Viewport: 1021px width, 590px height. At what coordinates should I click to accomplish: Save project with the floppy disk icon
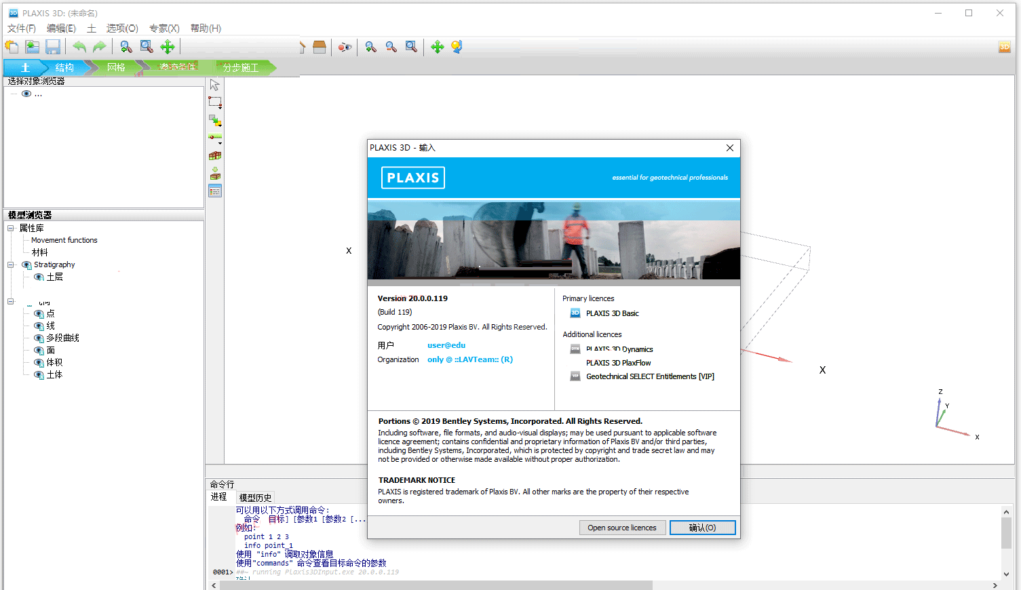pyautogui.click(x=53, y=47)
